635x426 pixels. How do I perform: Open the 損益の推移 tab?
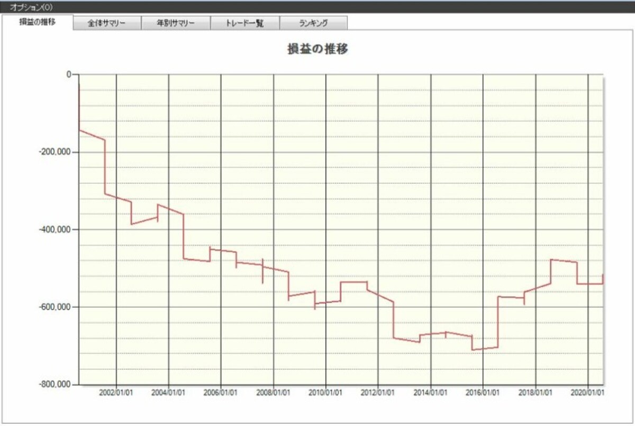coord(37,22)
